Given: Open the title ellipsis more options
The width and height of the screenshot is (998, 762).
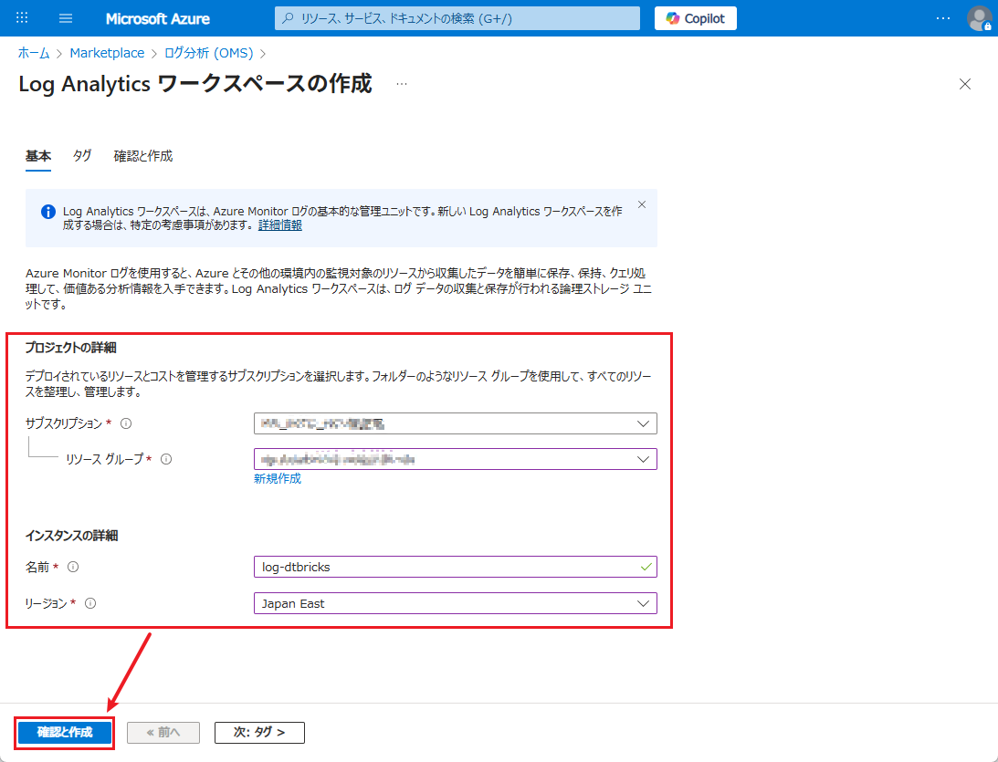Looking at the screenshot, I should click(401, 84).
